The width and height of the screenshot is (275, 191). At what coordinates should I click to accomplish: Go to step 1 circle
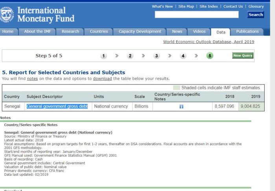(x=103, y=56)
